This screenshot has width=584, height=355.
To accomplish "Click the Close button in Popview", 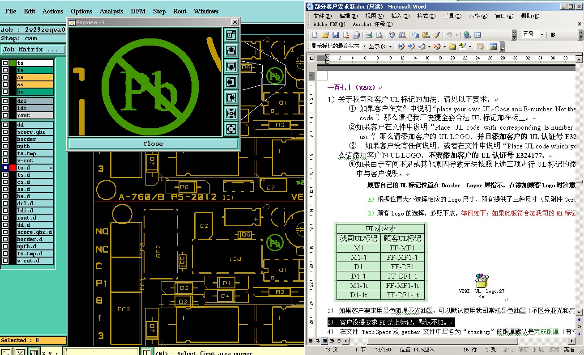I will 153,144.
